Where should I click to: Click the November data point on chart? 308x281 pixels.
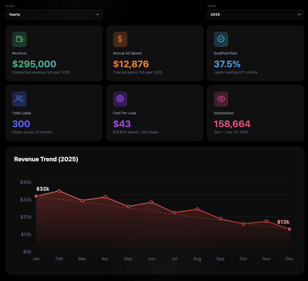(x=266, y=221)
